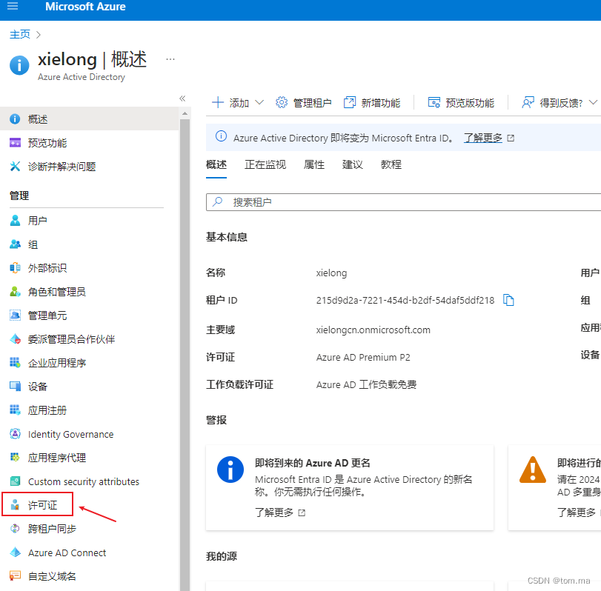
Task: Switch to the 属性 tab
Action: (314, 164)
